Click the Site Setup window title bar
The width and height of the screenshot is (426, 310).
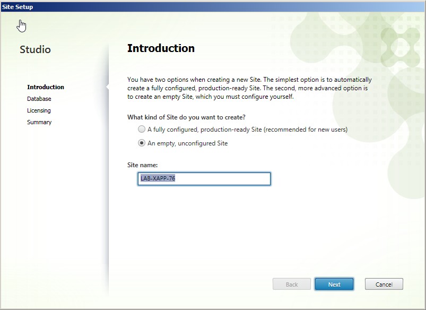coord(212,6)
